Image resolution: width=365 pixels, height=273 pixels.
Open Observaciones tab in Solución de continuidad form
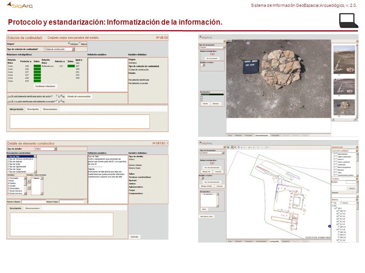coord(50,109)
